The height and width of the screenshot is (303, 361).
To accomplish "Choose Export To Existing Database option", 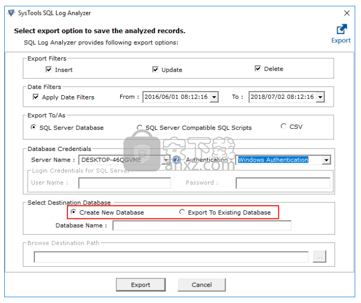I will [x=182, y=212].
